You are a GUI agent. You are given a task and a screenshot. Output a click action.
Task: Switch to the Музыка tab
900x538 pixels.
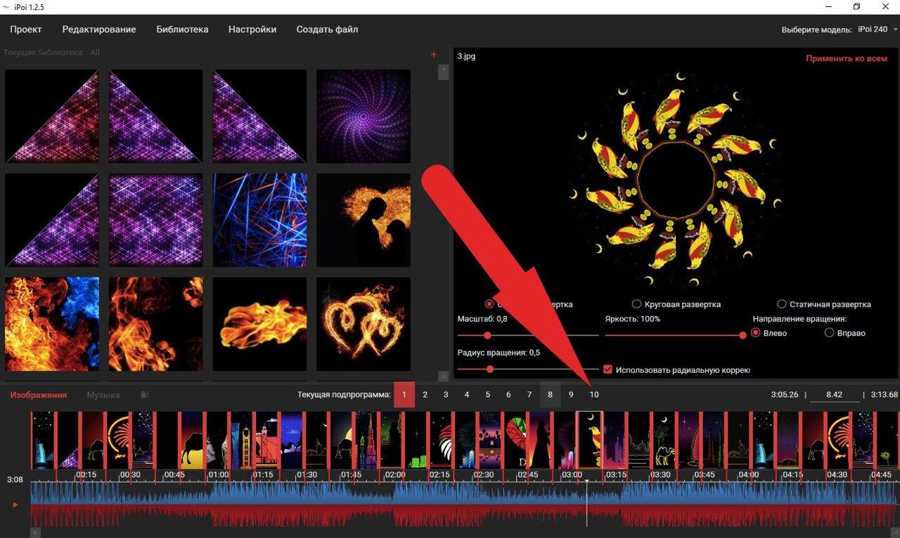103,395
